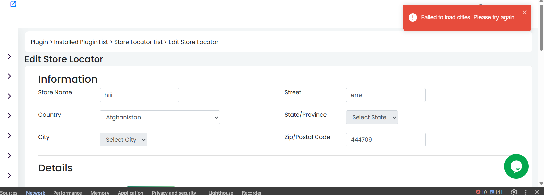Screen dimensions: 544x195
Task: Click the Zip/Postal Code field 444709
Action: [x=386, y=140]
